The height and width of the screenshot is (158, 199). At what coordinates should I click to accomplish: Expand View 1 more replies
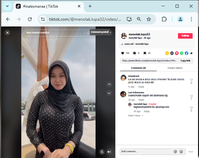click(x=135, y=116)
